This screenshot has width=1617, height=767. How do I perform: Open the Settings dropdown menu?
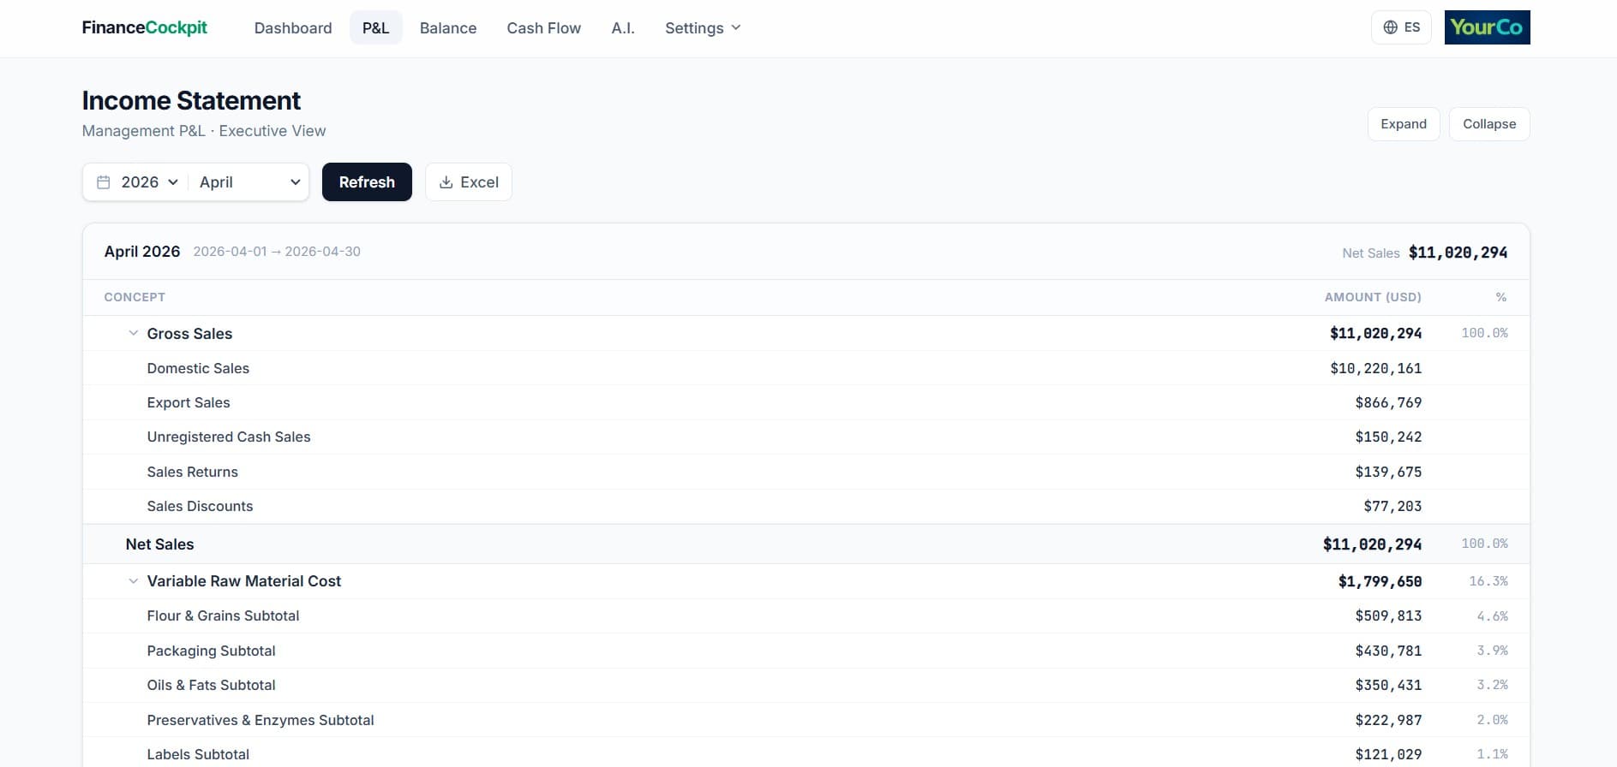(x=702, y=28)
